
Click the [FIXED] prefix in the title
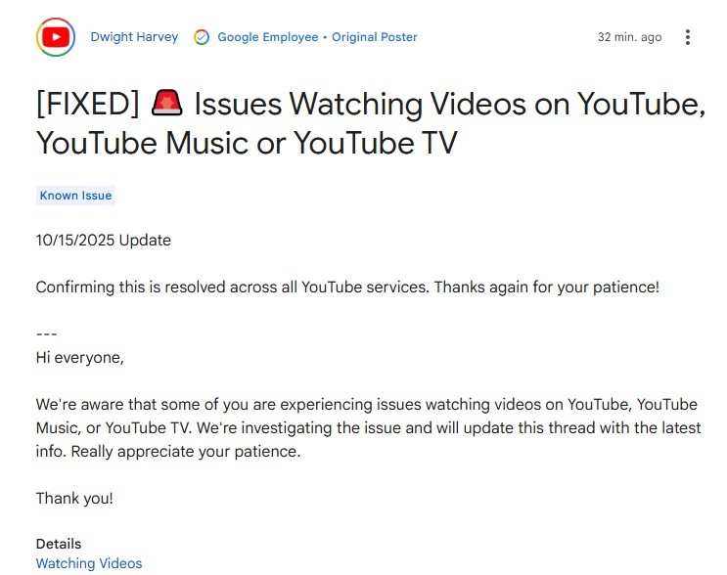coord(89,103)
